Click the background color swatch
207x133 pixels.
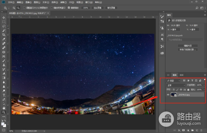(x=5, y=126)
